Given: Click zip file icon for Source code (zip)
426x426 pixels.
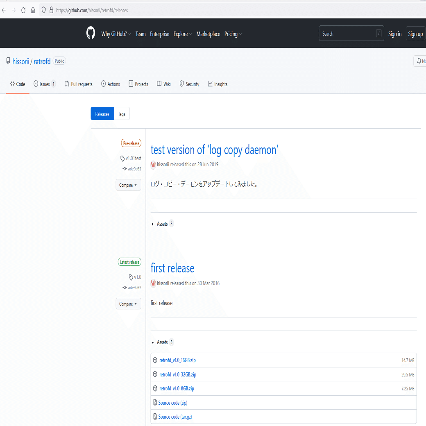Looking at the screenshot, I should 155,402.
